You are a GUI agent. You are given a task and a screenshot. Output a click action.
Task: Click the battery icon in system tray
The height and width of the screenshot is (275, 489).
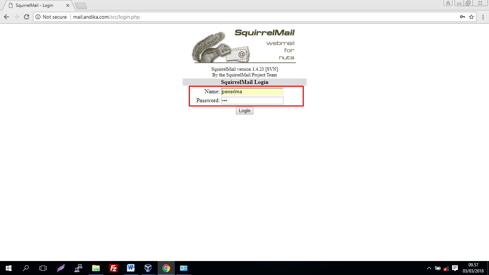tap(438, 268)
